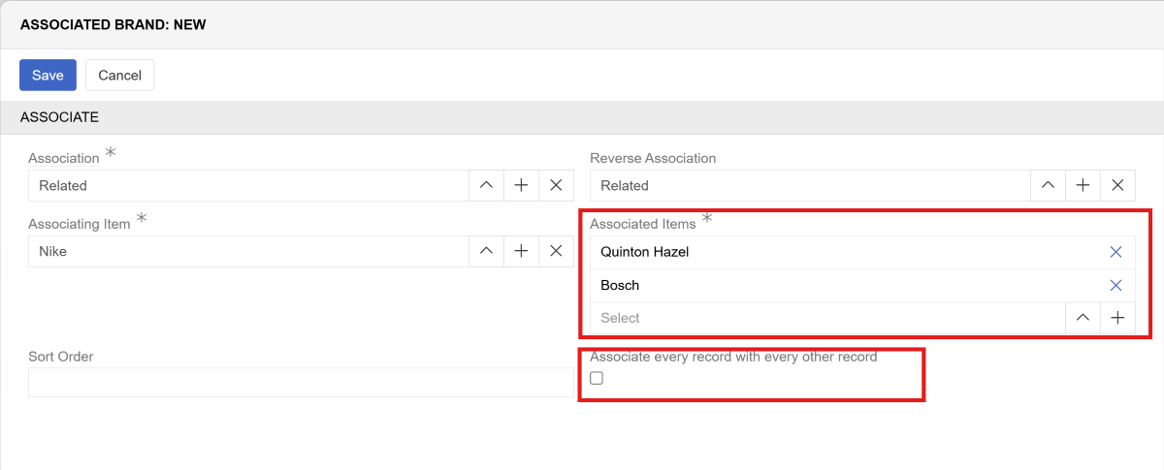Click the Associated Items Select input
The width and height of the screenshot is (1164, 470).
(824, 318)
